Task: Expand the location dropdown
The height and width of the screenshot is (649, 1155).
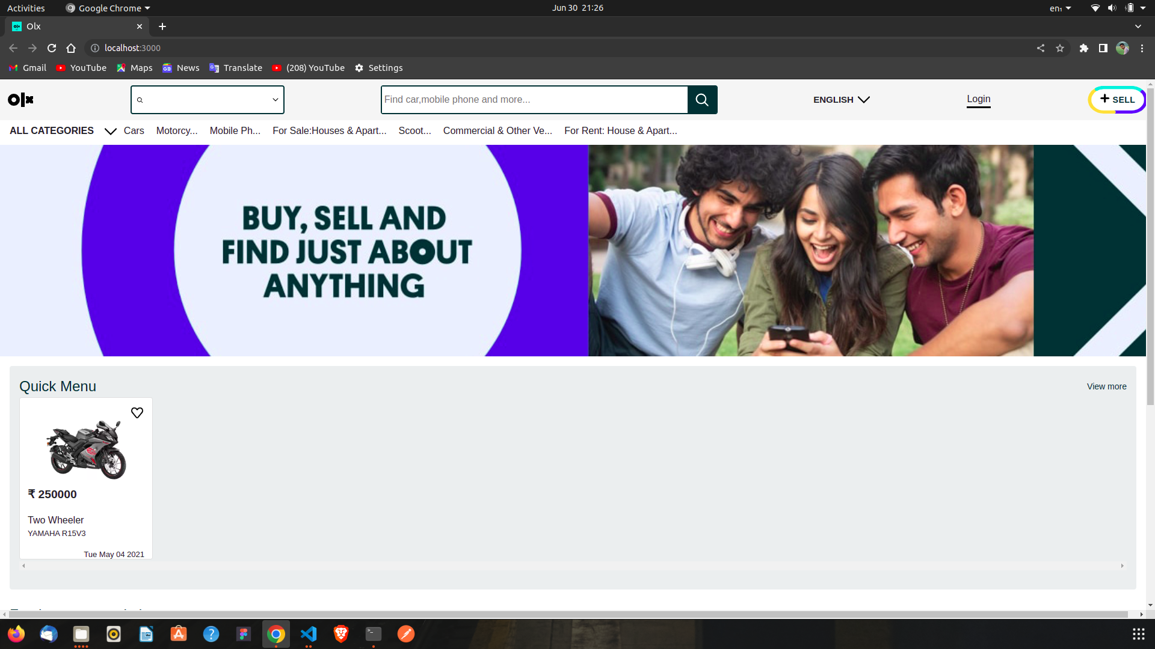Action: tap(275, 100)
